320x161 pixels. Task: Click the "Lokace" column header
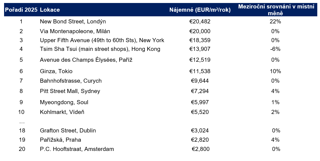tap(50, 10)
